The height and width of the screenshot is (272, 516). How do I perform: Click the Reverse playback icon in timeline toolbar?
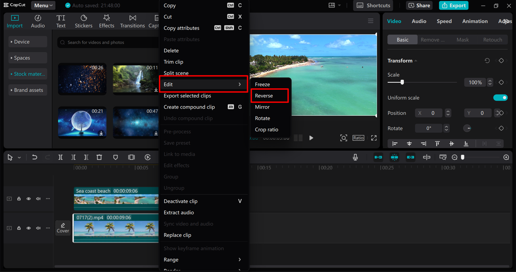click(x=148, y=157)
